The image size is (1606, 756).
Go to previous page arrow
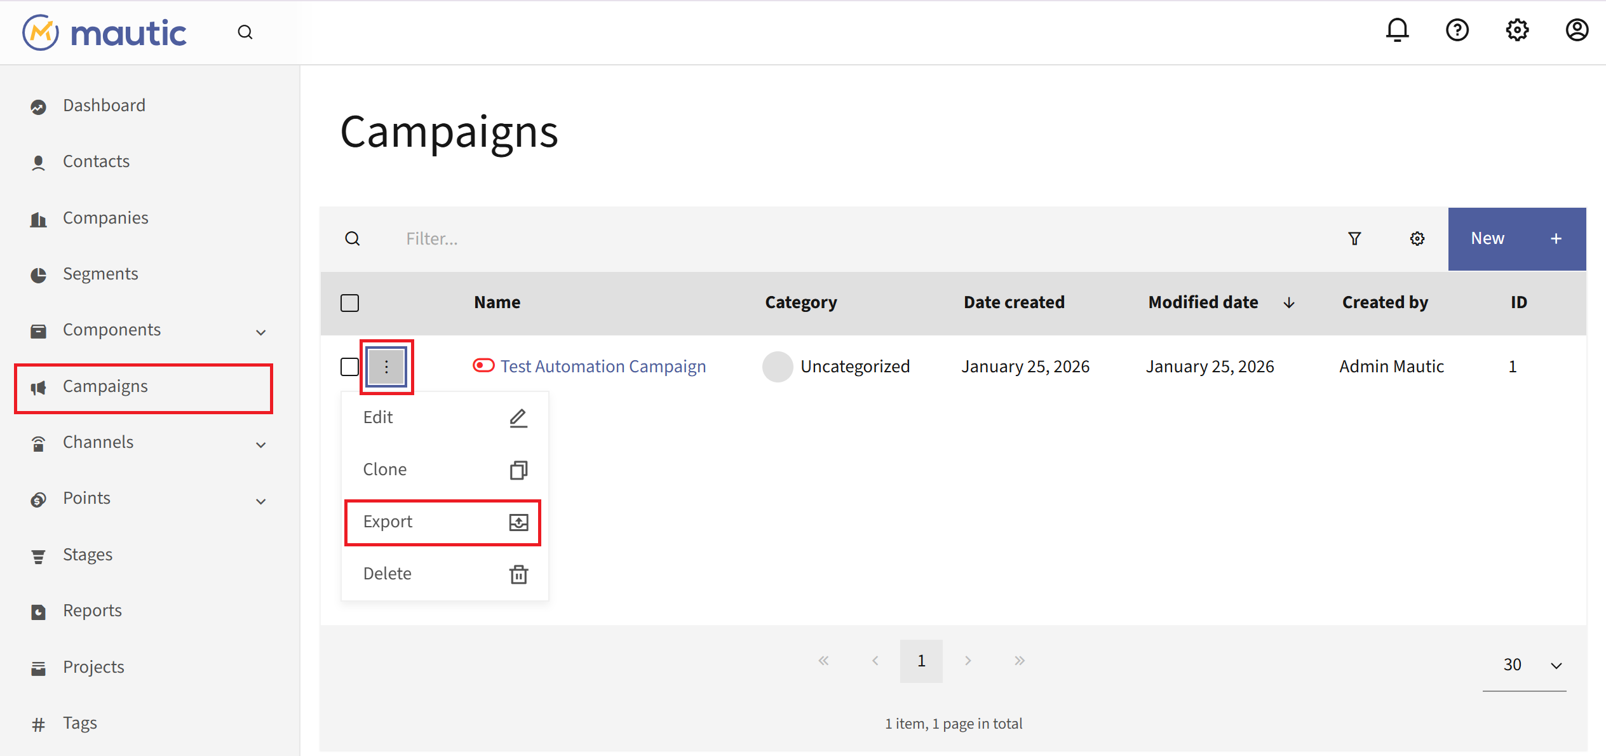point(875,661)
